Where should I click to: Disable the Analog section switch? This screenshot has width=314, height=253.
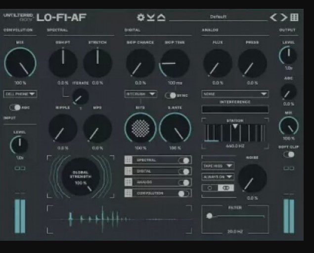point(183,182)
